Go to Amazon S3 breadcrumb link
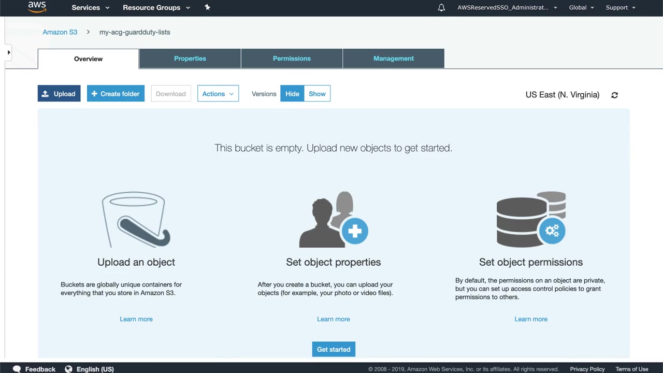Image resolution: width=663 pixels, height=373 pixels. click(x=60, y=32)
